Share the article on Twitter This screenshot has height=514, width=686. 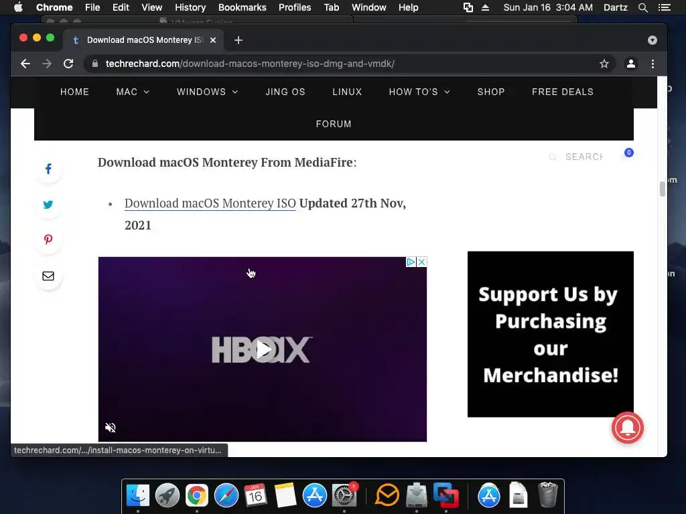point(48,205)
